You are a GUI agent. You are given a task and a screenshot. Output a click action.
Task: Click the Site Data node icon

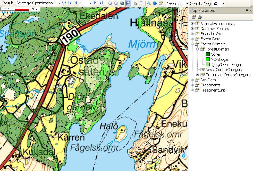[197, 80]
